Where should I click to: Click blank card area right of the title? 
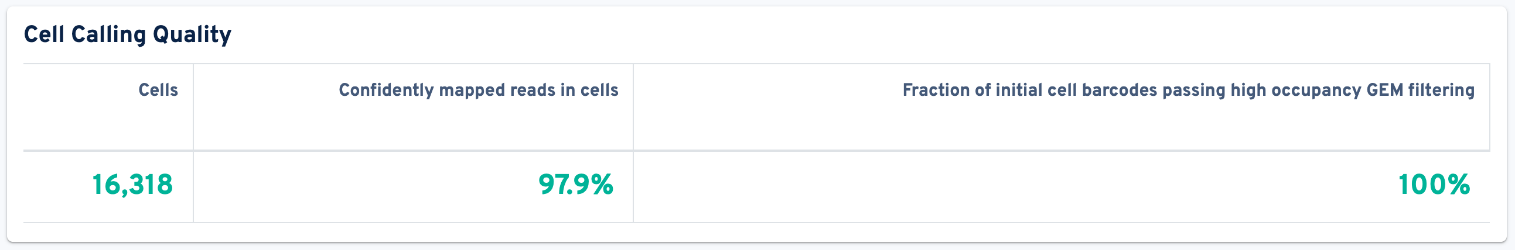[x=823, y=34]
